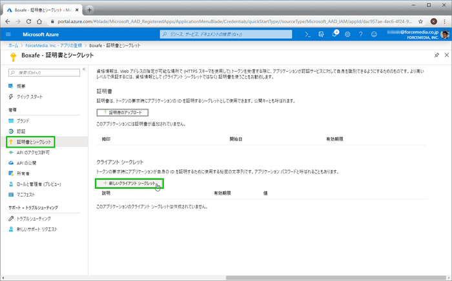This screenshot has height=281, width=452.
Task: Send feedback with smiley icon
Action: (374, 34)
